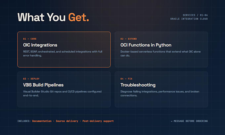
Task: Click the '01 – CORE' label
Action: pos(30,39)
